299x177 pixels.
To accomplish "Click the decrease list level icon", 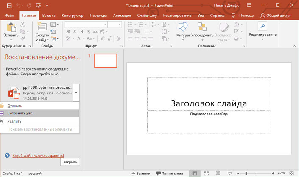I will (130, 32).
